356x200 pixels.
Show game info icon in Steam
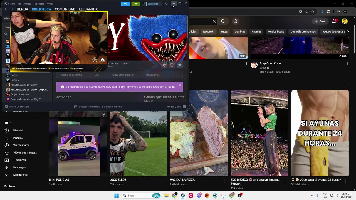(x=172, y=65)
